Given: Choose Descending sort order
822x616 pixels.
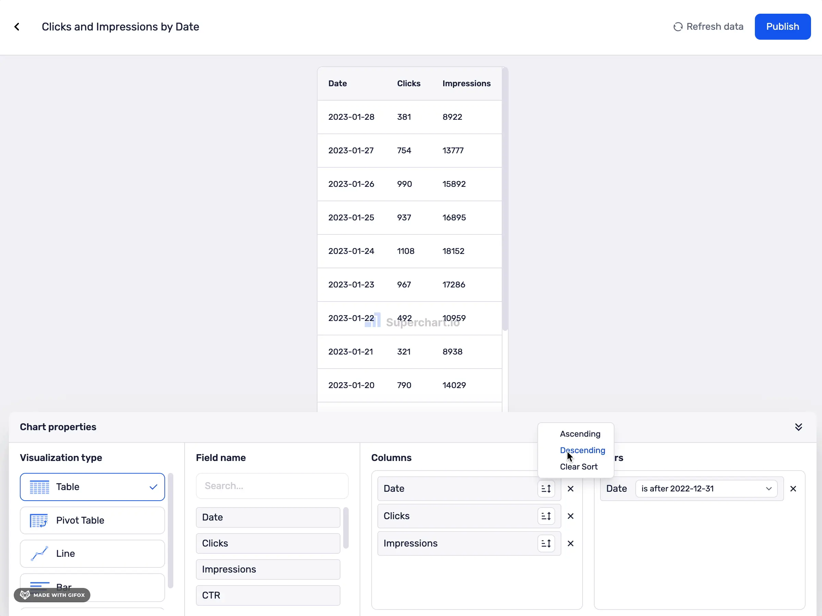Looking at the screenshot, I should 582,450.
